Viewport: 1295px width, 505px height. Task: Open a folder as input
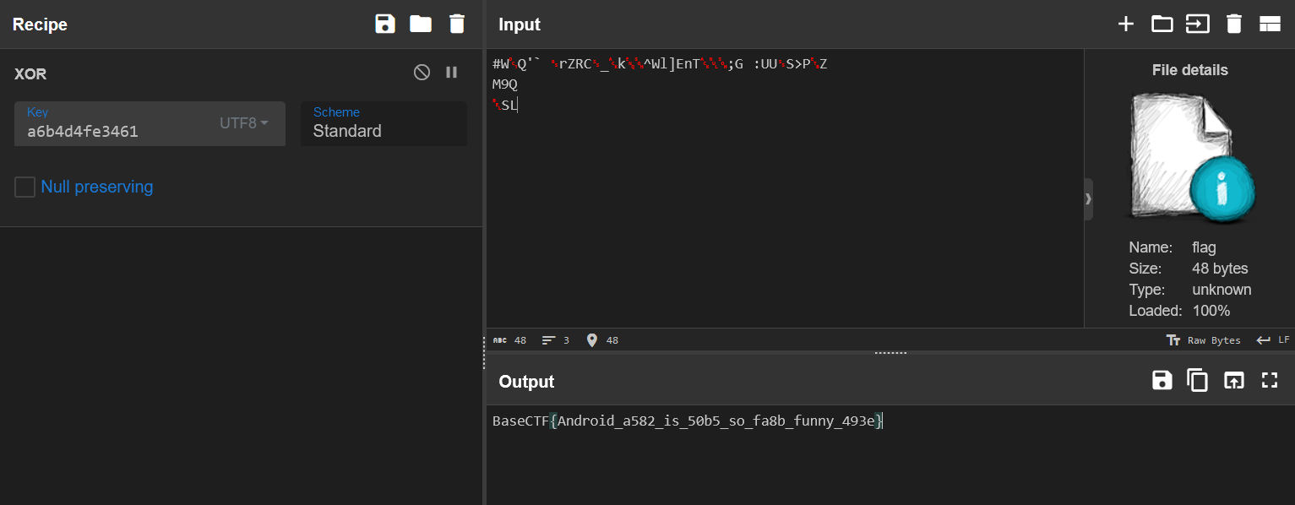click(x=1162, y=24)
